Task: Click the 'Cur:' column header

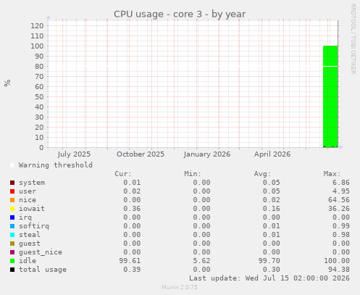Action: [123, 174]
